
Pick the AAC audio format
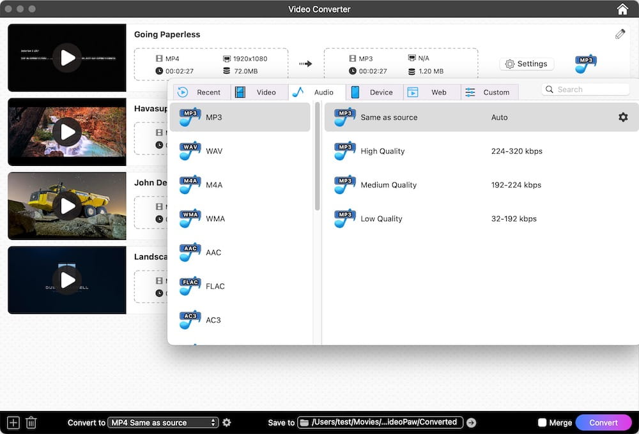[214, 252]
